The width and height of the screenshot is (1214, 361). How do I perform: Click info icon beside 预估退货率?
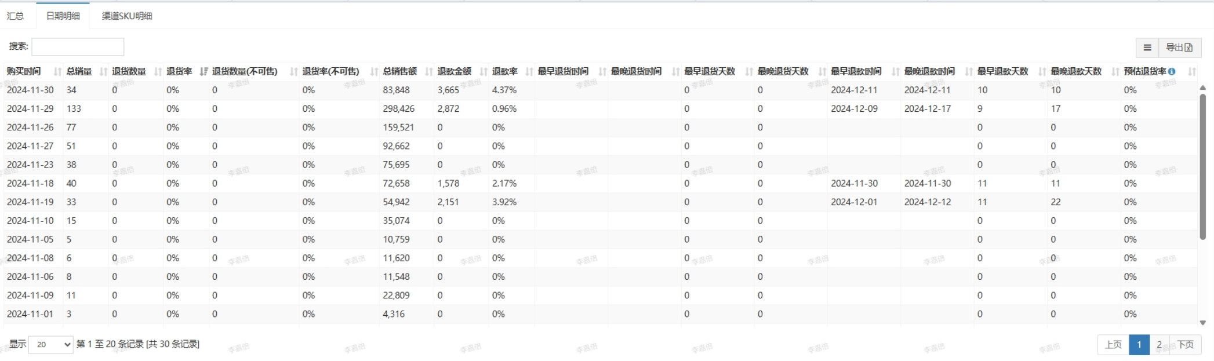(1172, 71)
